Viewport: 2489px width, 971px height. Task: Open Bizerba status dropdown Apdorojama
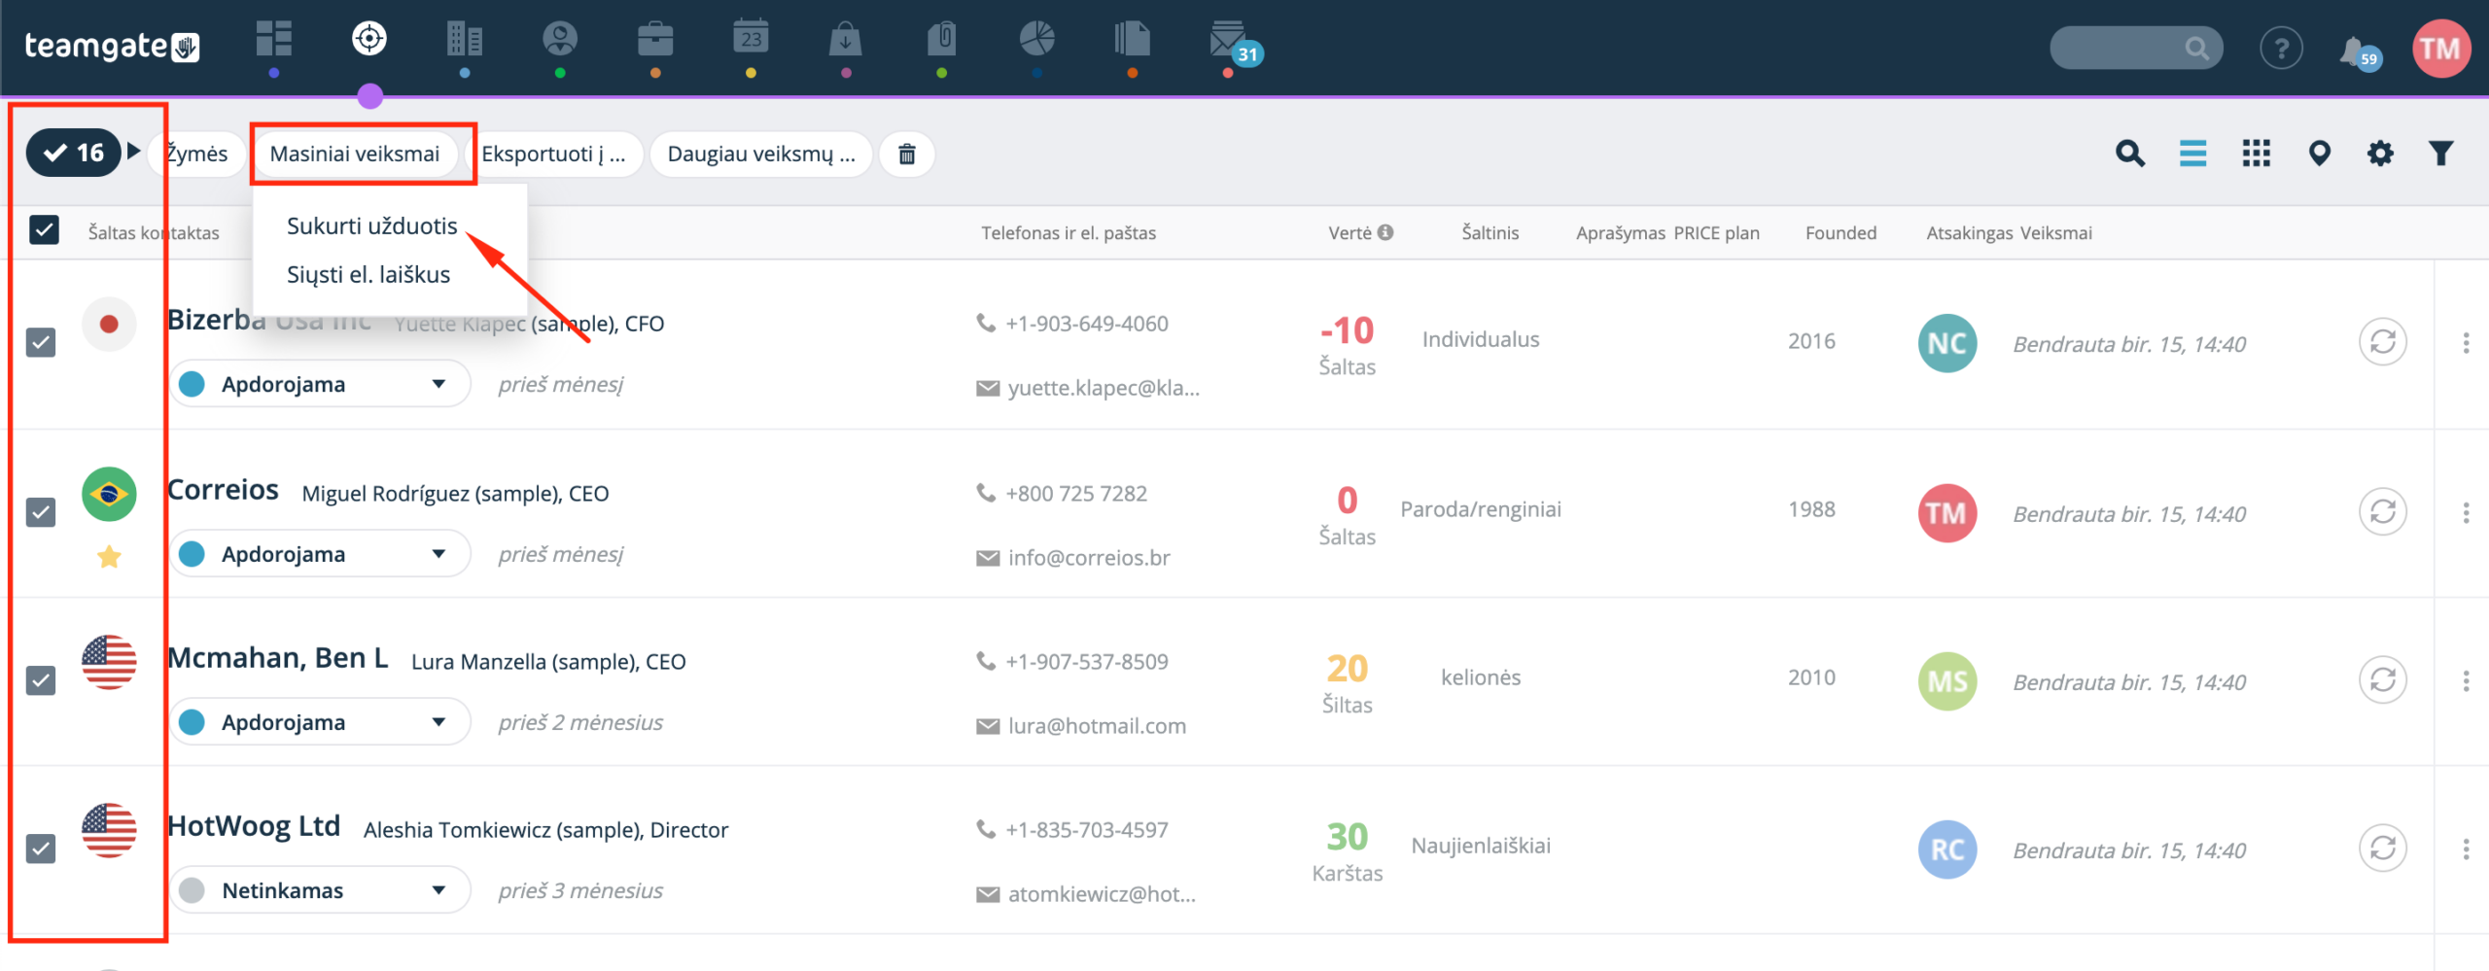point(320,384)
